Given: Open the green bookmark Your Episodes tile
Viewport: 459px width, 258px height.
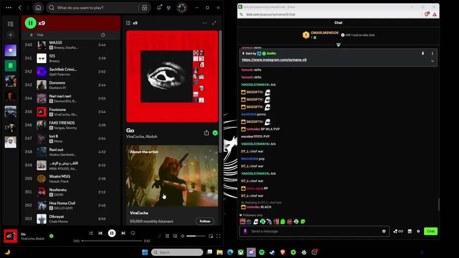Looking at the screenshot, I should pyautogui.click(x=10, y=66).
